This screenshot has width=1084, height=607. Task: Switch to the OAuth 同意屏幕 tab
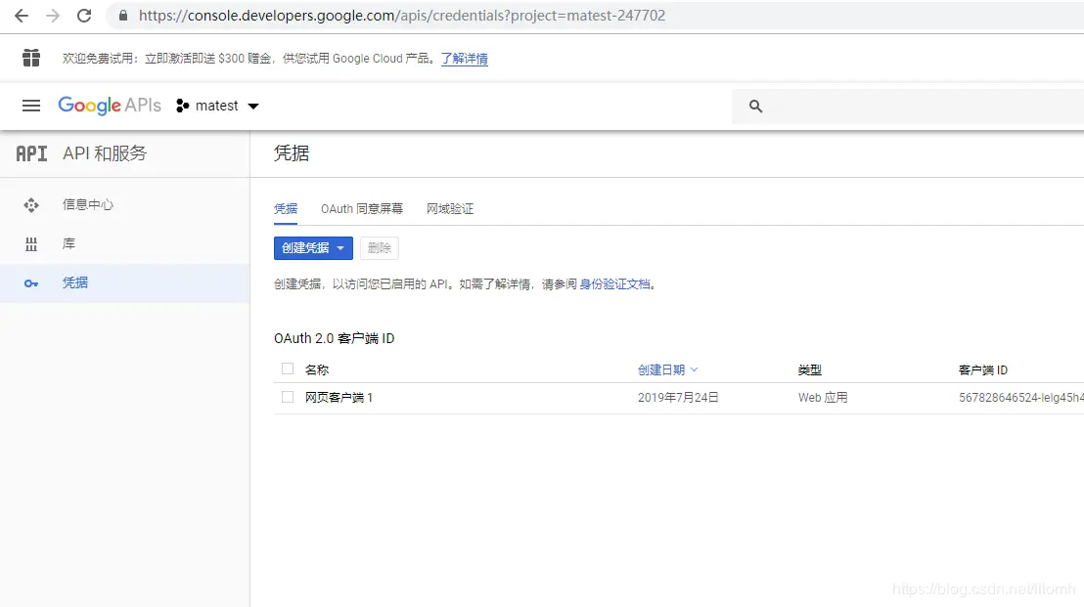362,208
